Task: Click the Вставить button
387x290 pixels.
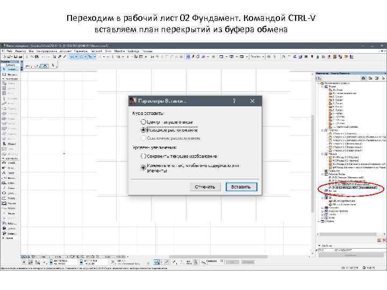Action: (x=241, y=187)
